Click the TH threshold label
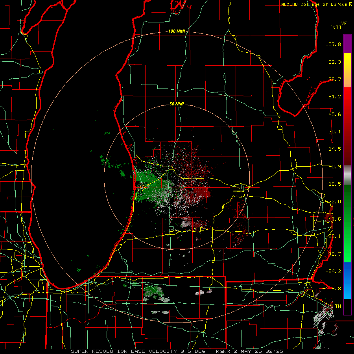The width and height of the screenshot is (354, 354). (338, 306)
